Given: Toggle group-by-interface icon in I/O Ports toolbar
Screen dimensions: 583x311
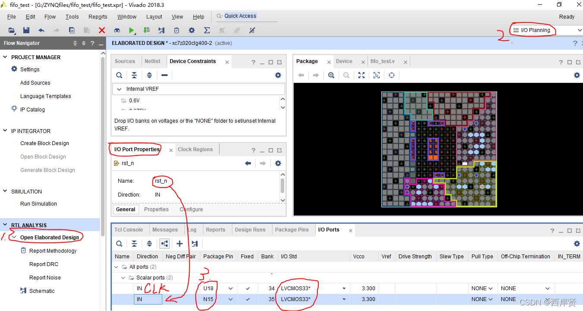Looking at the screenshot, I should (x=165, y=244).
